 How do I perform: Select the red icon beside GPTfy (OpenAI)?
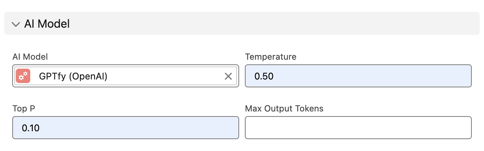(x=23, y=76)
